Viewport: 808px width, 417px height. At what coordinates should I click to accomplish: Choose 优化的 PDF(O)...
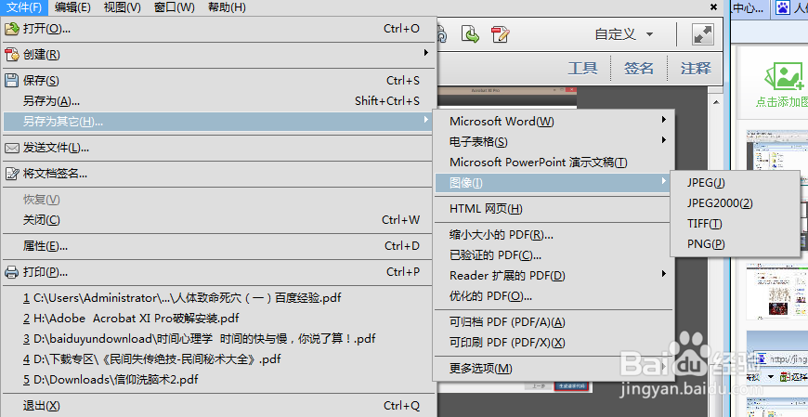coord(554,296)
